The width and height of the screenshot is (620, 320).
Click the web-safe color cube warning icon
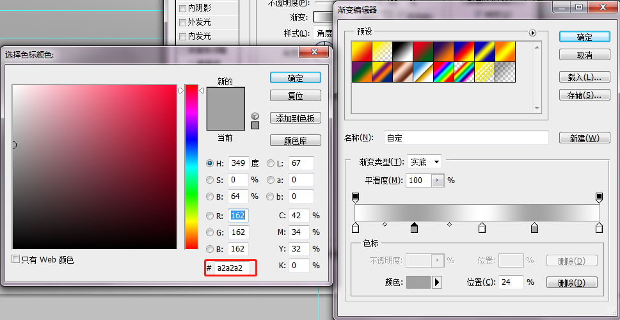[x=255, y=116]
